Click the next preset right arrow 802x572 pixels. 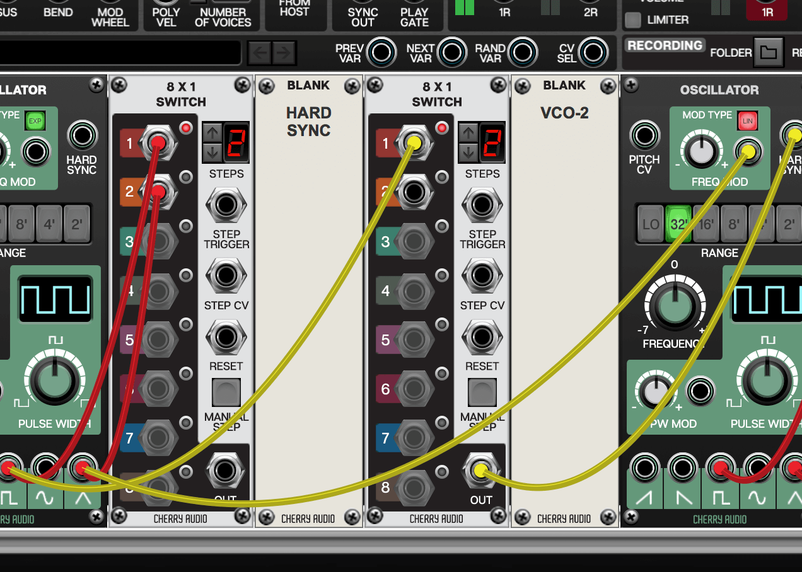(284, 53)
